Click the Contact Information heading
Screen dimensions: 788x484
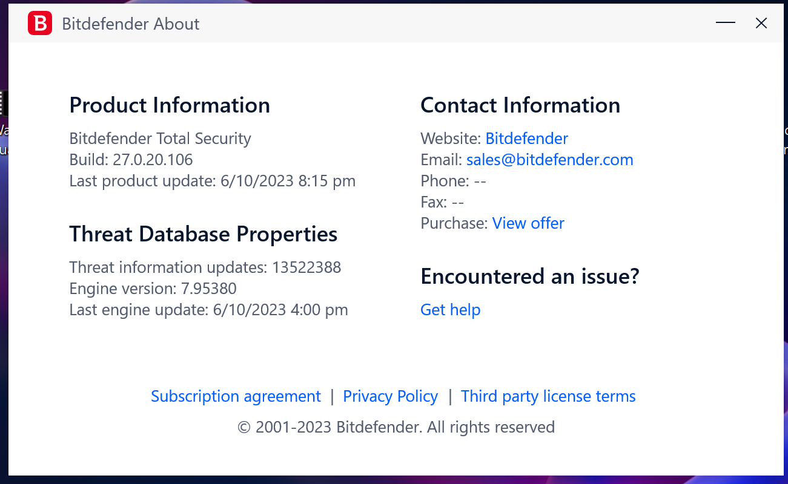[520, 105]
